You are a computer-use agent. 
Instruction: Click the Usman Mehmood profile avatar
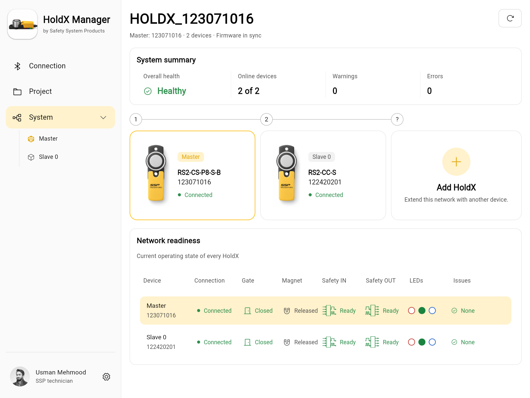coord(20,376)
